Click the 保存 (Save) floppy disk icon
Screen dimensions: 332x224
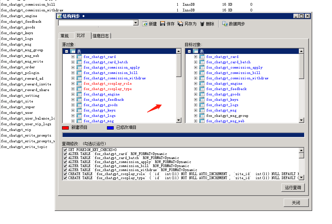tap(163, 24)
